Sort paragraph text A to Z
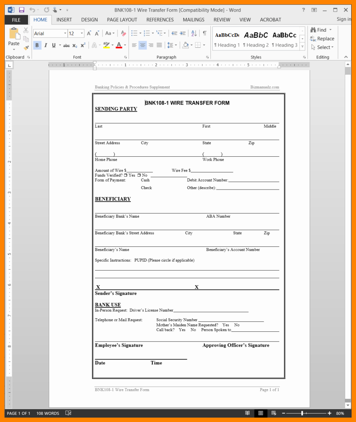356x422 pixels. 194,33
